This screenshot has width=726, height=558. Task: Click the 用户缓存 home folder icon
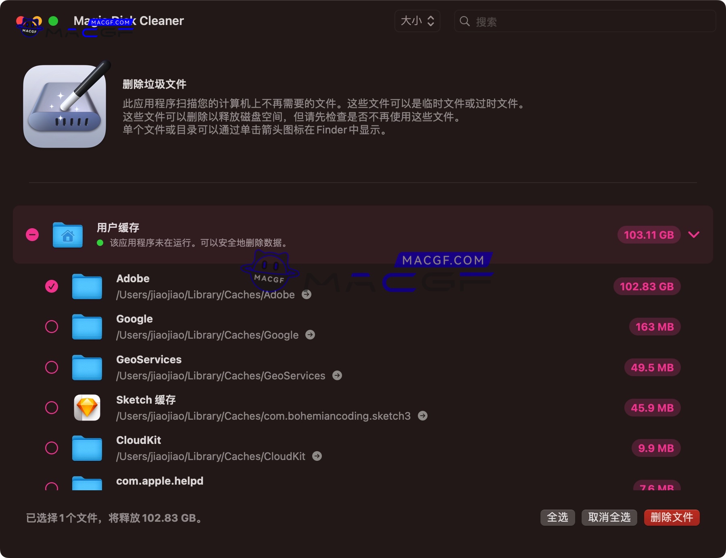point(67,235)
